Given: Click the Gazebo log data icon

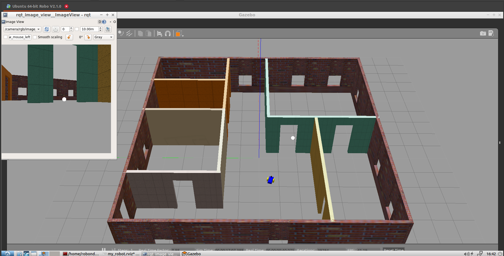Looking at the screenshot, I should click(x=491, y=33).
